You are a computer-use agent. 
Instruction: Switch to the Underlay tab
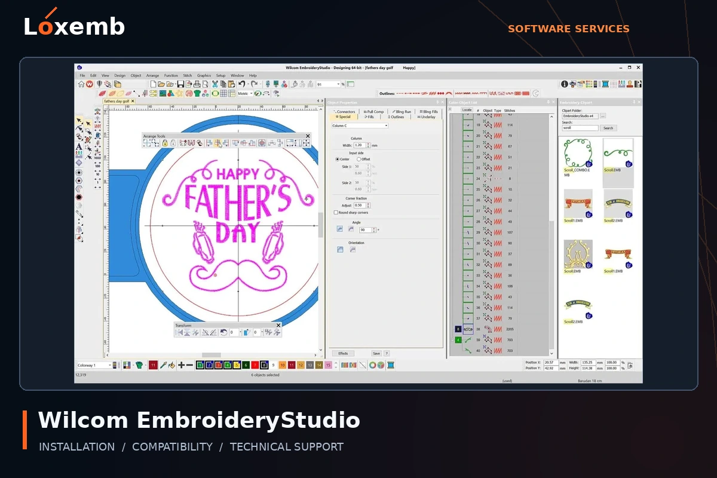point(427,117)
